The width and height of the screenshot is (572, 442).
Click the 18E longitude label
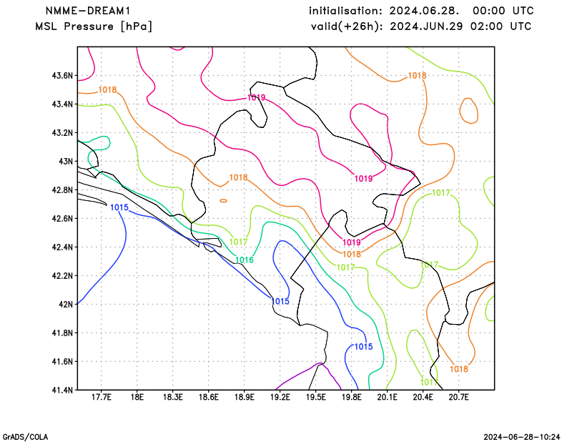coord(137,397)
